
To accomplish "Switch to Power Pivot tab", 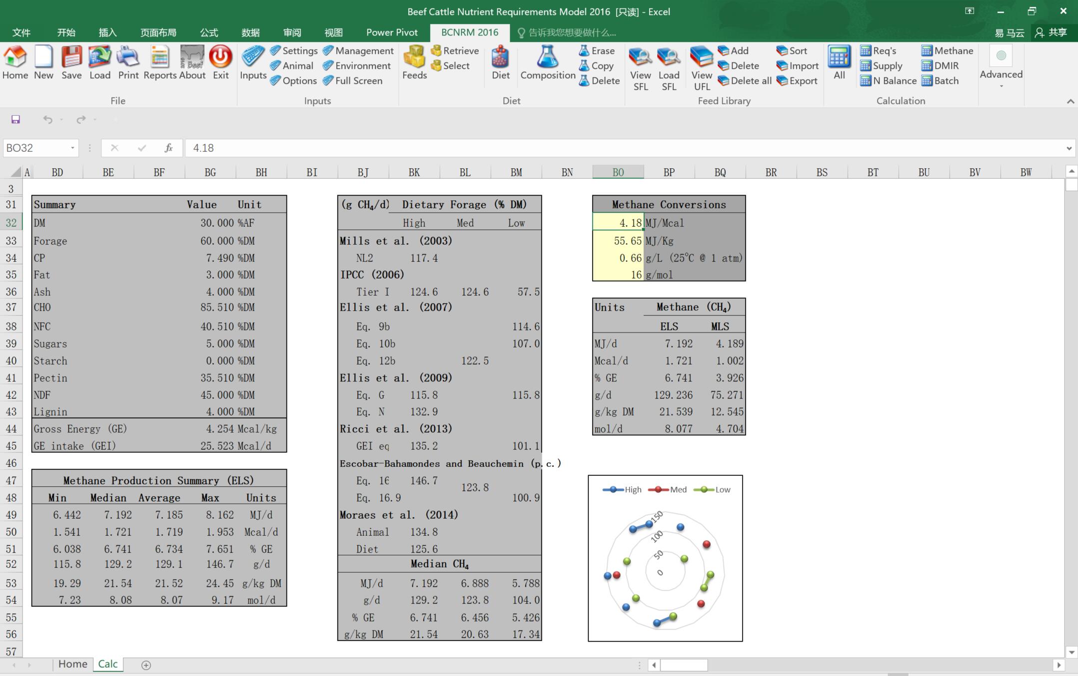I will pyautogui.click(x=392, y=32).
